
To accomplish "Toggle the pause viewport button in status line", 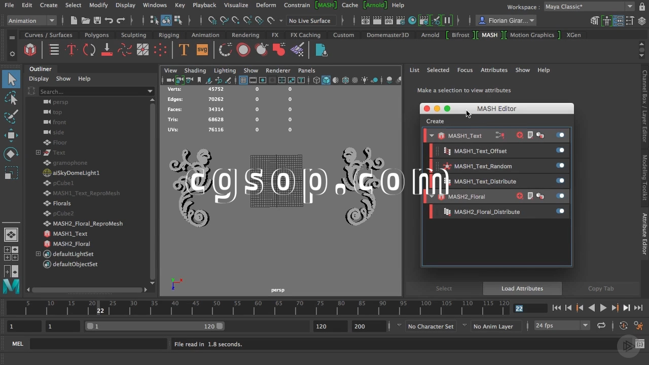I will [447, 21].
